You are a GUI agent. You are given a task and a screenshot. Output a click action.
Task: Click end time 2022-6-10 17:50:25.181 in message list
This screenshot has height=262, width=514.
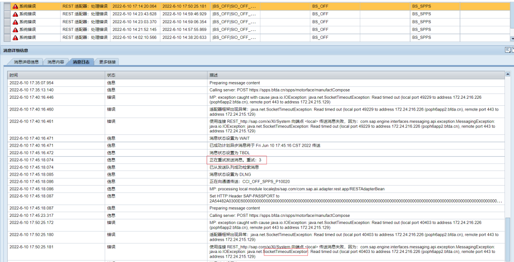click(185, 6)
